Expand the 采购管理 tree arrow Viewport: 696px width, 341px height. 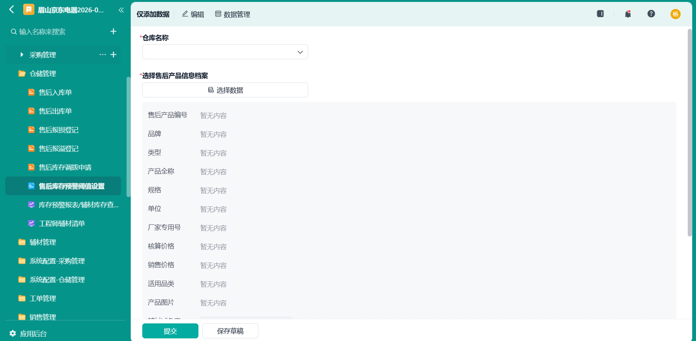pyautogui.click(x=22, y=55)
